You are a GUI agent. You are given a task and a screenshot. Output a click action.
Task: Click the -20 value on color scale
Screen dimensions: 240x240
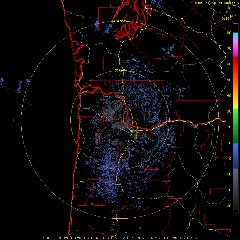(x=228, y=190)
